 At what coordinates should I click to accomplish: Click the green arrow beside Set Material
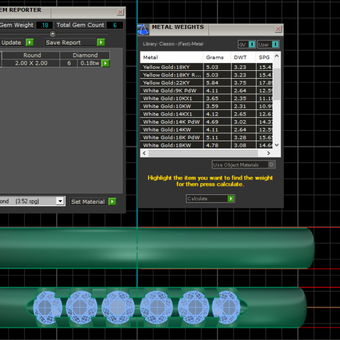tap(112, 202)
